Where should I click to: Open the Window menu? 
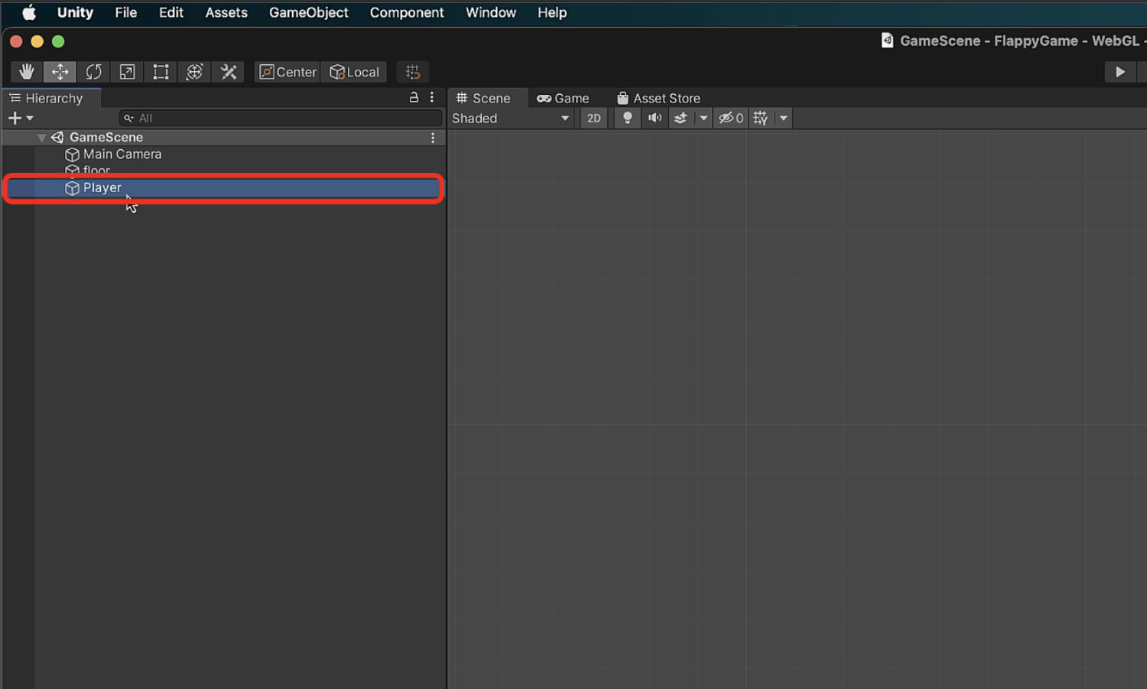pyautogui.click(x=491, y=12)
